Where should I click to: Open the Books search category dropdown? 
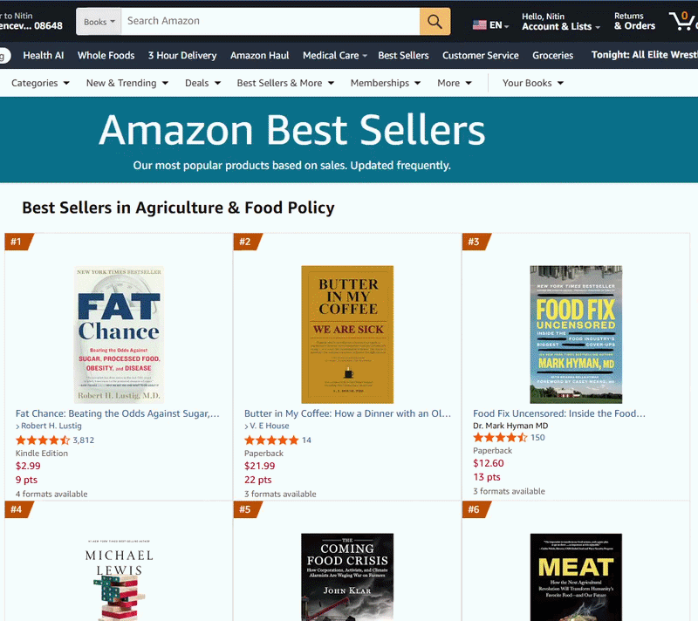click(x=99, y=21)
